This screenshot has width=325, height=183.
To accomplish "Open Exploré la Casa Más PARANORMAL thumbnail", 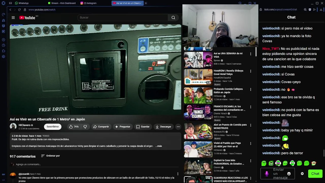I will point(198,167).
